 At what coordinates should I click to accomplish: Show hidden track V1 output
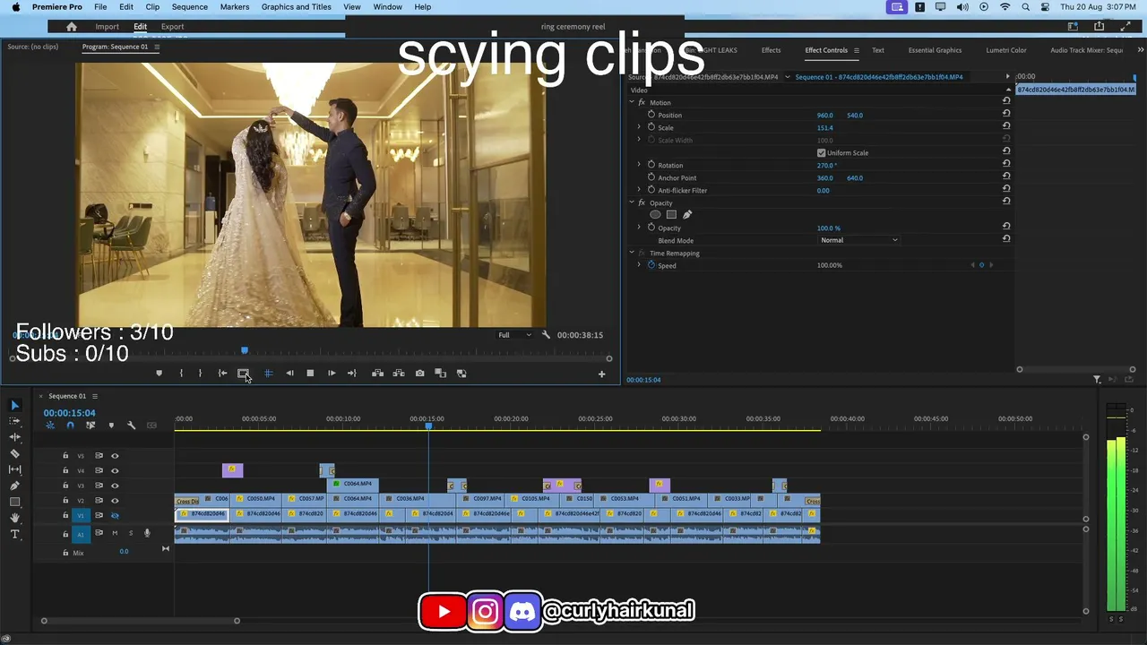click(x=115, y=516)
